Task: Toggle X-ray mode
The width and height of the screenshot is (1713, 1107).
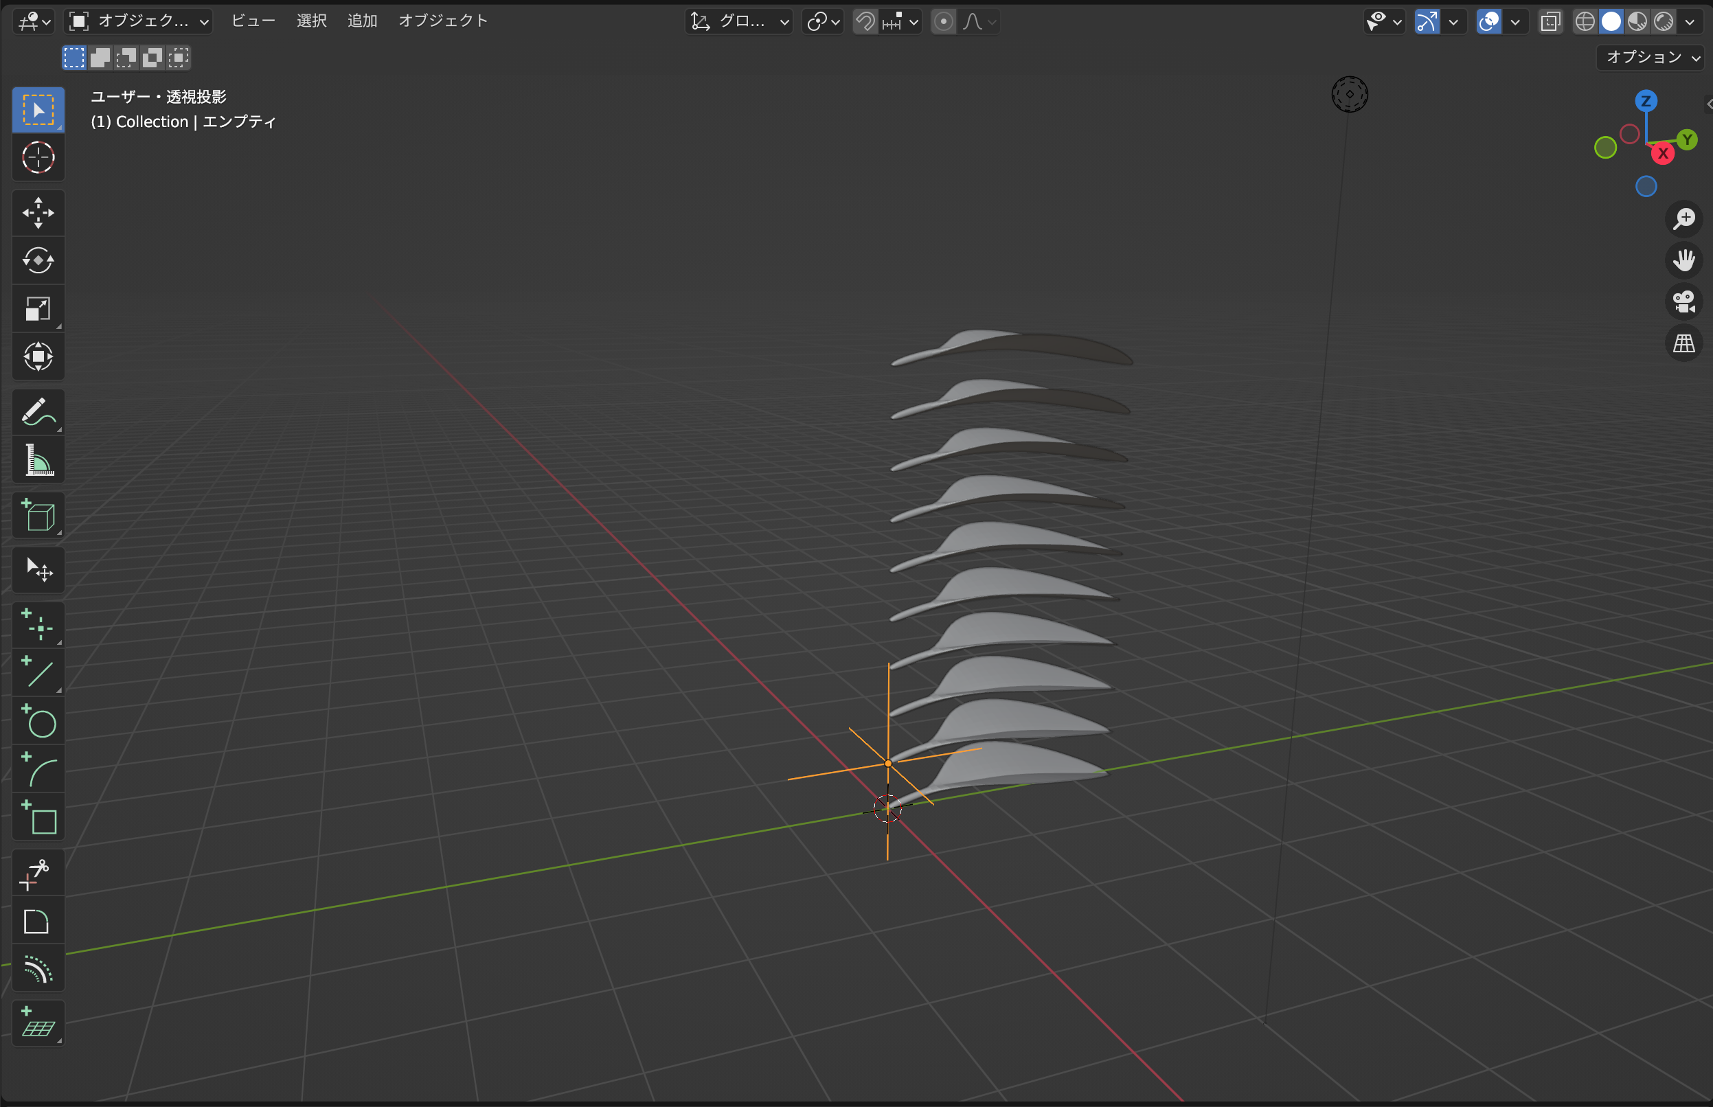Action: (1550, 21)
